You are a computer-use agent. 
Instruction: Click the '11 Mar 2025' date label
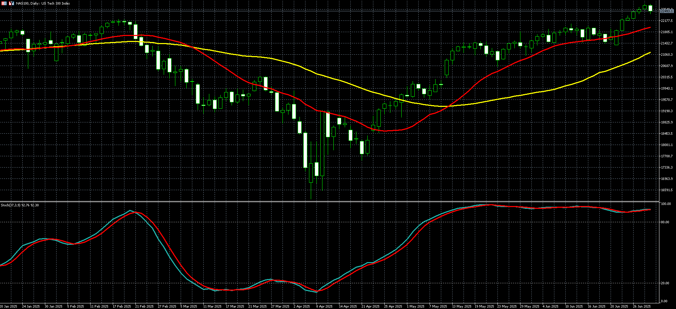coord(212,307)
